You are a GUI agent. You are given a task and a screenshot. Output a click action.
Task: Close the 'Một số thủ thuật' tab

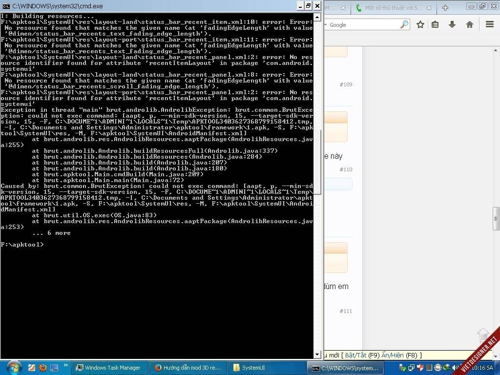point(429,8)
